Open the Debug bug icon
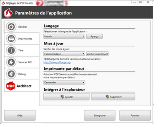The height and width of the screenshot is (124, 154). 11,74
